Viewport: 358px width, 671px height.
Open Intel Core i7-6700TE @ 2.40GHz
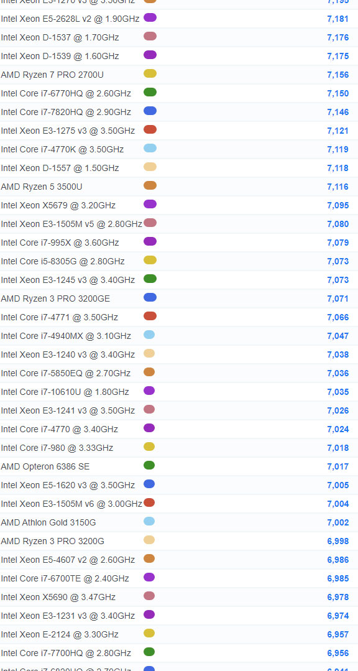65,578
